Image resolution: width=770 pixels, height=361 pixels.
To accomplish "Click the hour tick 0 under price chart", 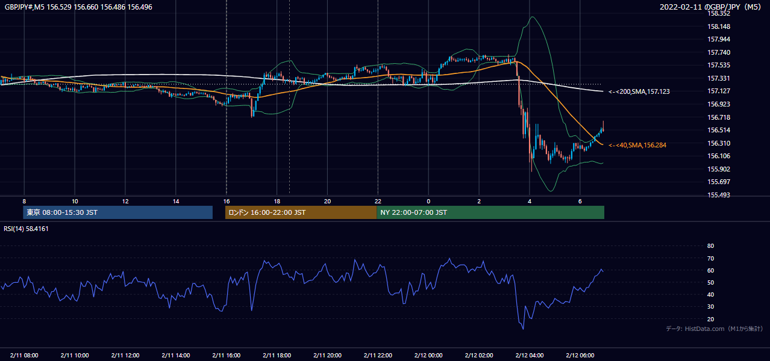I will [x=428, y=201].
